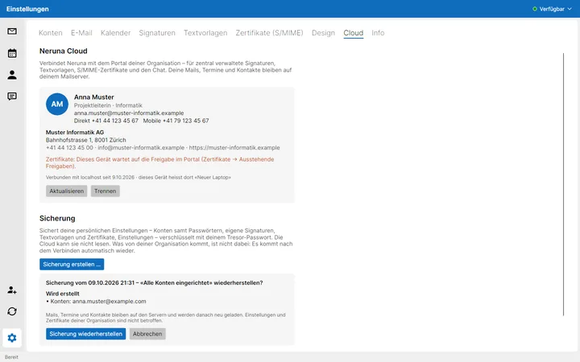Select the Cloud tab

point(354,33)
